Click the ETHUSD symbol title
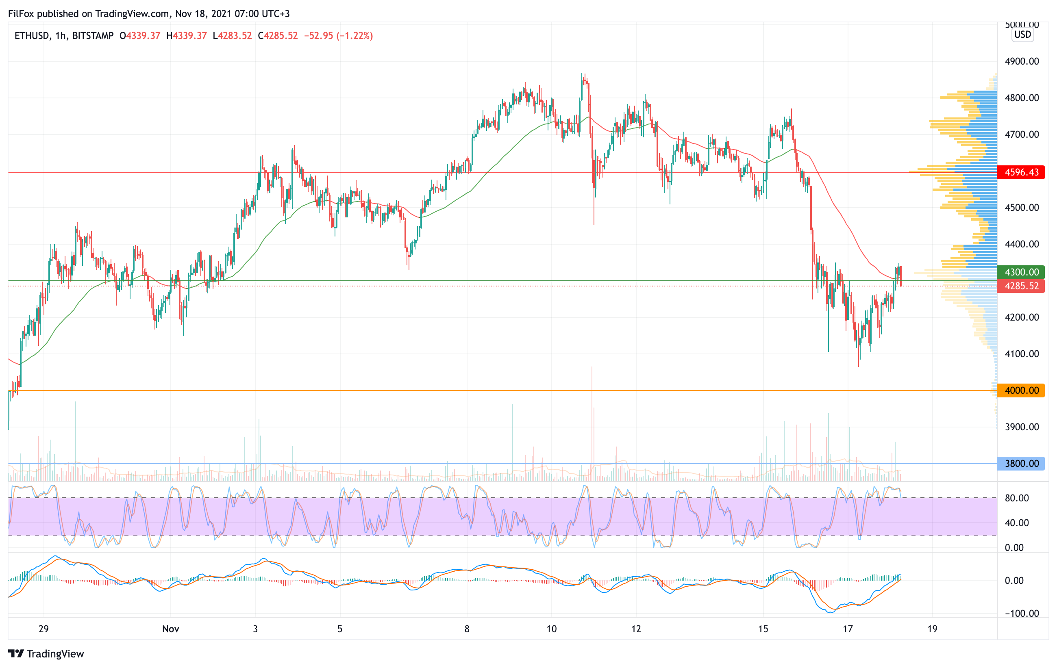This screenshot has width=1057, height=668. click(x=32, y=35)
